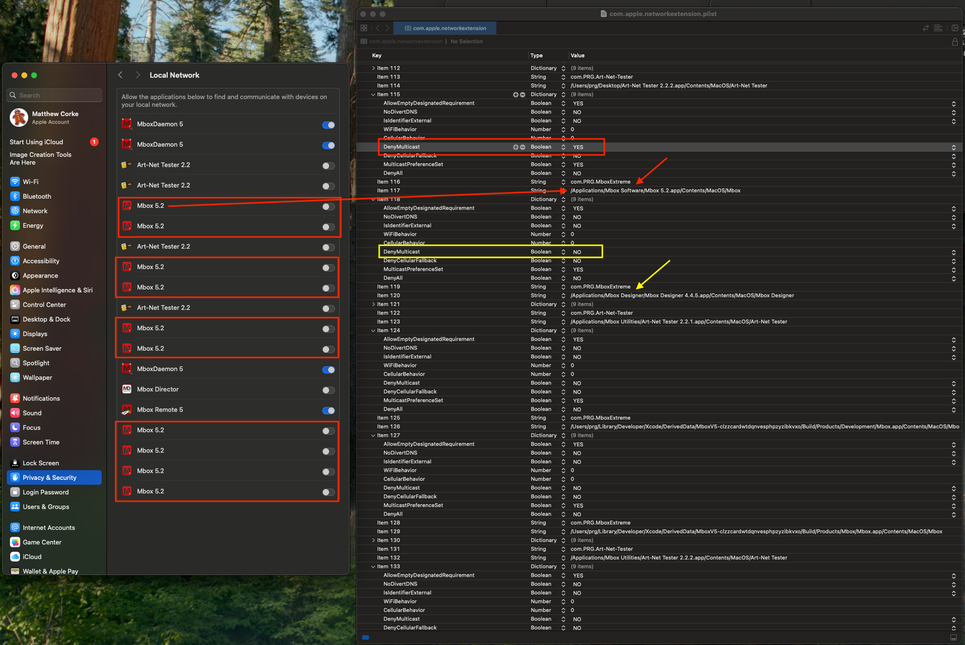Viewport: 965px width, 645px height.
Task: Click the Type column header
Action: tap(536, 55)
